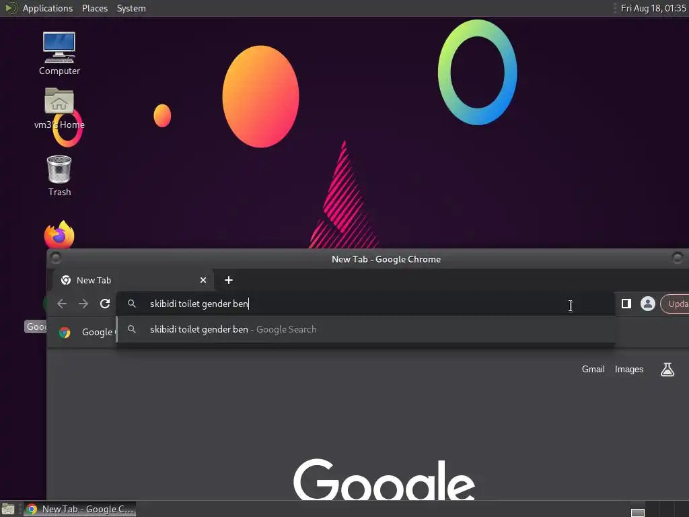The height and width of the screenshot is (517, 689).
Task: Select the New Tab tab
Action: click(133, 280)
